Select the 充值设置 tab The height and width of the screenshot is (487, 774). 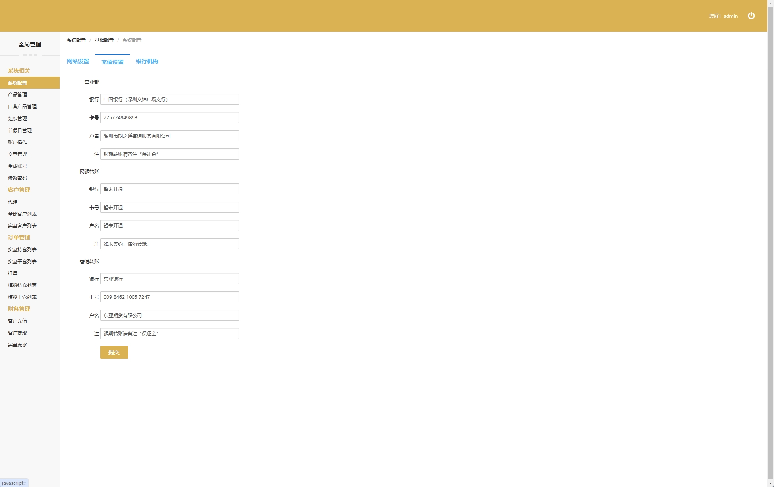click(112, 62)
